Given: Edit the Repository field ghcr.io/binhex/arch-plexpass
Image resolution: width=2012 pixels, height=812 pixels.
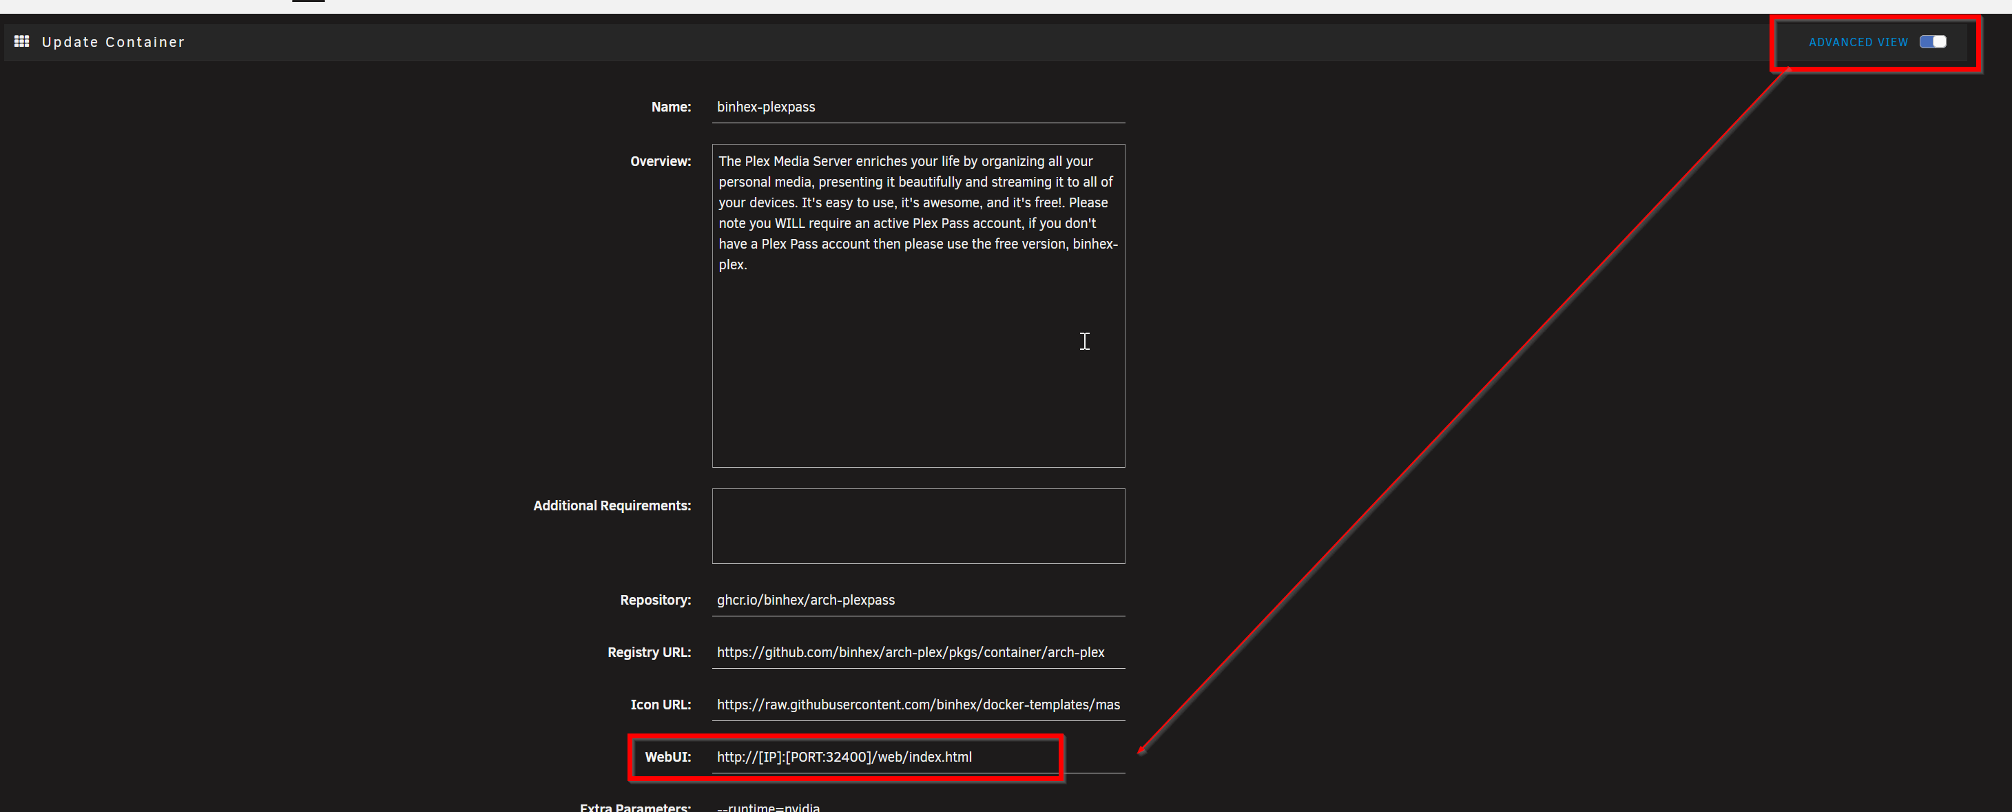Looking at the screenshot, I should (x=917, y=601).
